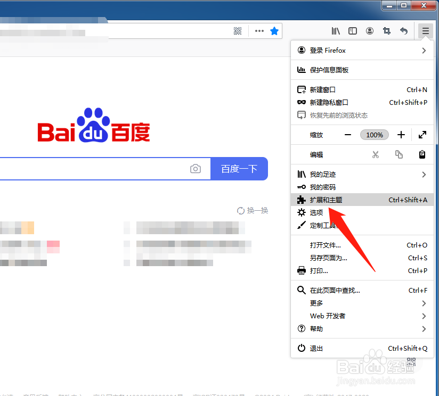The height and width of the screenshot is (396, 439).
Task: Decrease zoom with minus button
Action: (348, 135)
